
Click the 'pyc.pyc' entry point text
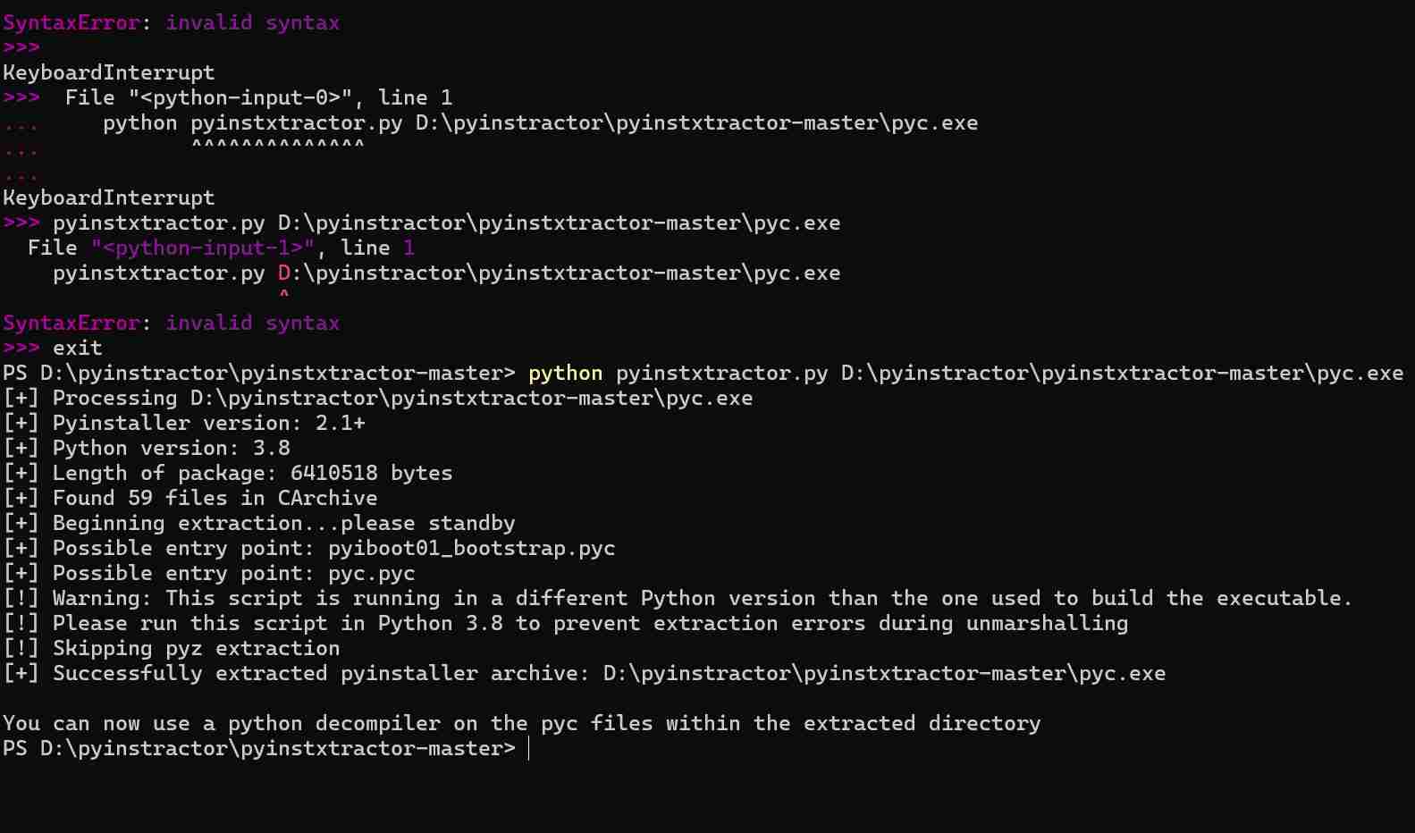(x=372, y=573)
